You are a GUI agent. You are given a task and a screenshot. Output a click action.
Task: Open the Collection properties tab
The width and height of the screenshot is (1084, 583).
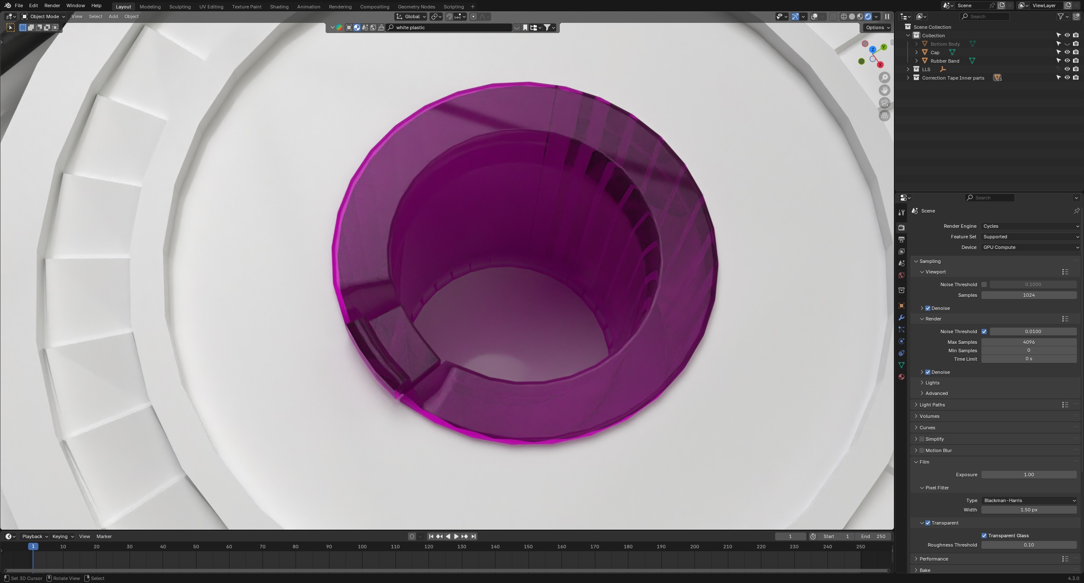pyautogui.click(x=901, y=290)
